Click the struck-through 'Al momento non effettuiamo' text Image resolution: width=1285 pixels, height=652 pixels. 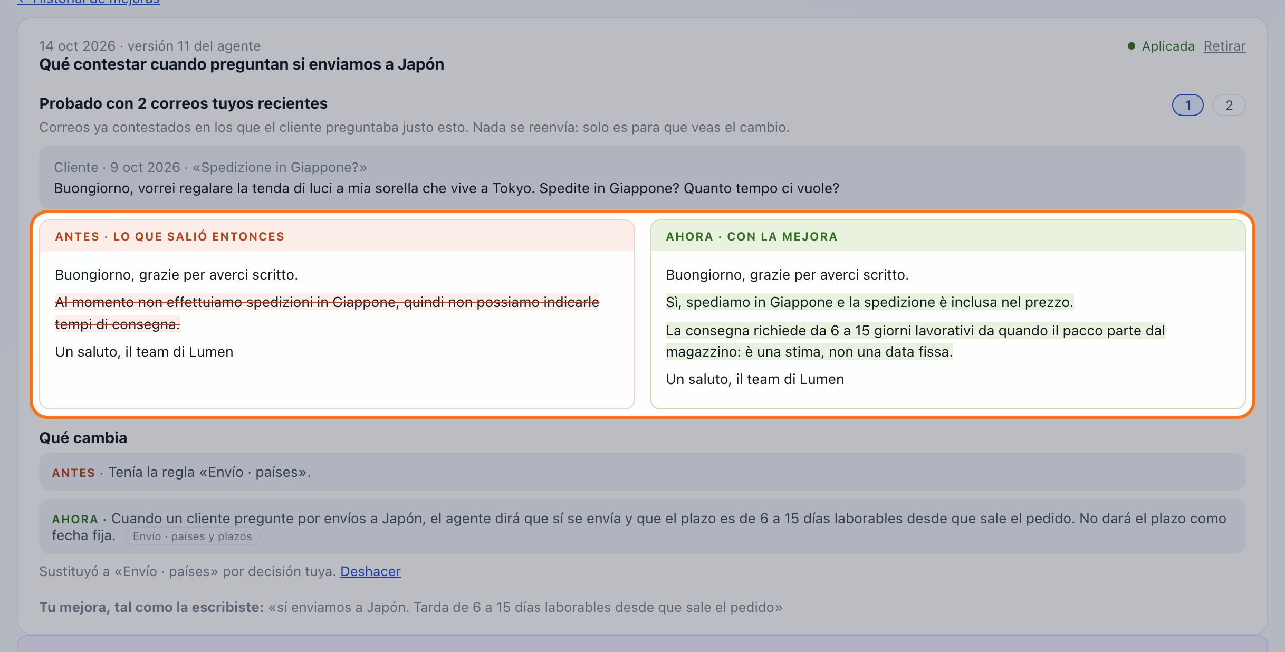(327, 313)
